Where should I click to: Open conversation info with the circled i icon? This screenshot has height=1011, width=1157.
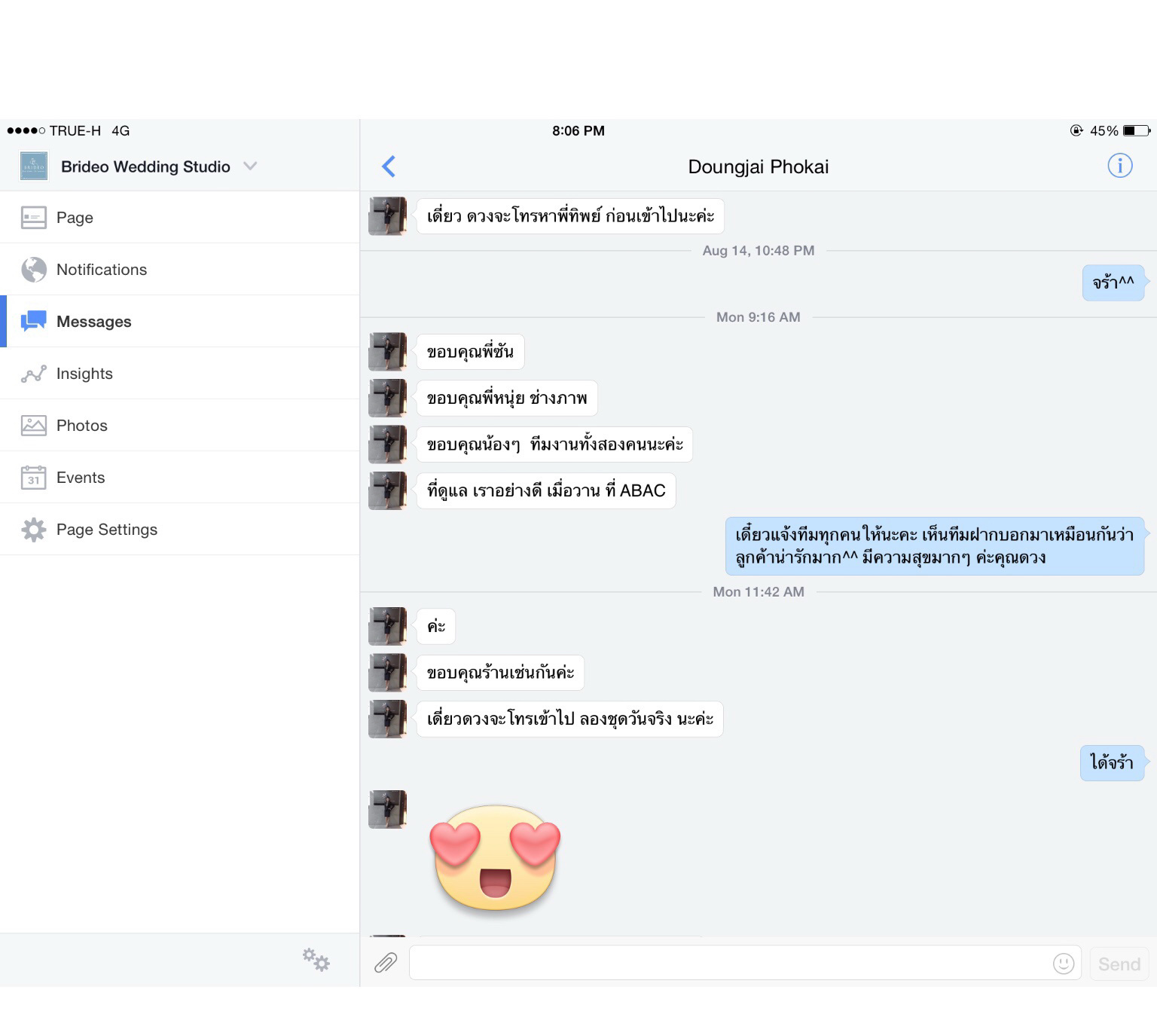[1119, 166]
